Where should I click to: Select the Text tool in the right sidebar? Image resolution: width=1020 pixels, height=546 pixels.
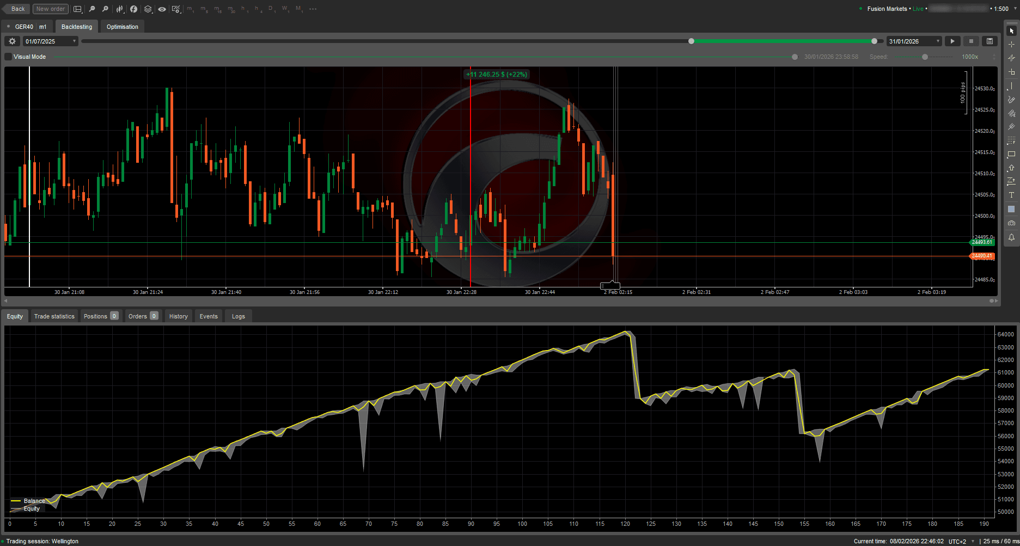(1011, 195)
